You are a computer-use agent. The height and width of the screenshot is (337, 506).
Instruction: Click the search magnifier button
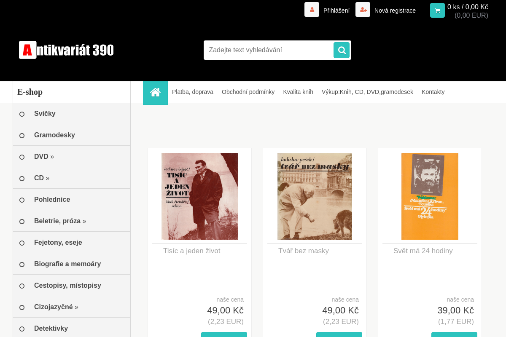coord(342,50)
